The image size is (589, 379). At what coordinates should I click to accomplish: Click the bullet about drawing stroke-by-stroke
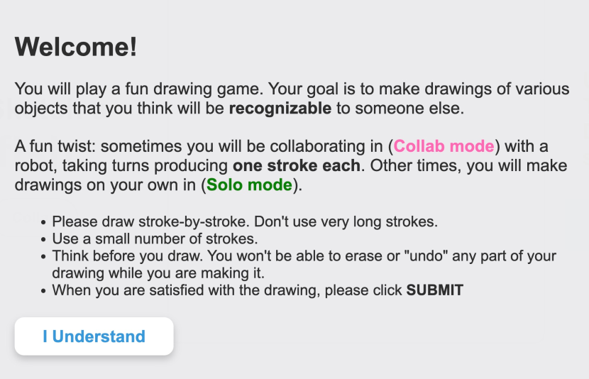pyautogui.click(x=245, y=221)
